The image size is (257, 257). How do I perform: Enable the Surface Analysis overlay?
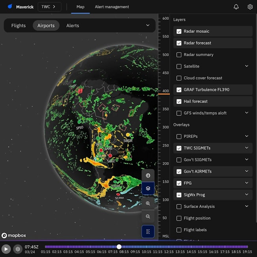pyautogui.click(x=179, y=206)
